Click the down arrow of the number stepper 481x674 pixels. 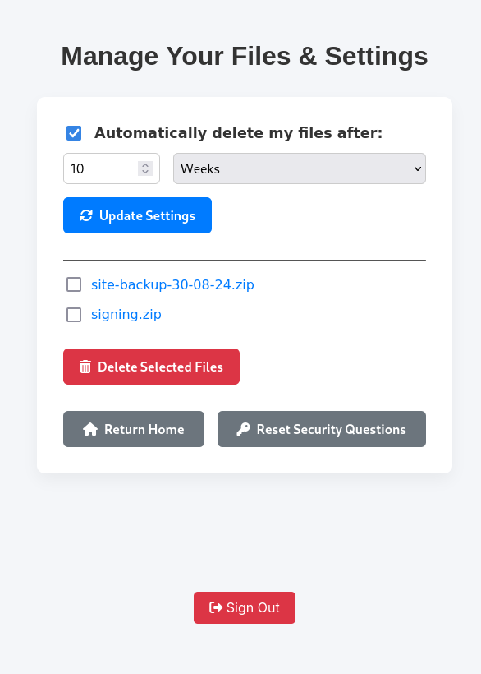145,173
